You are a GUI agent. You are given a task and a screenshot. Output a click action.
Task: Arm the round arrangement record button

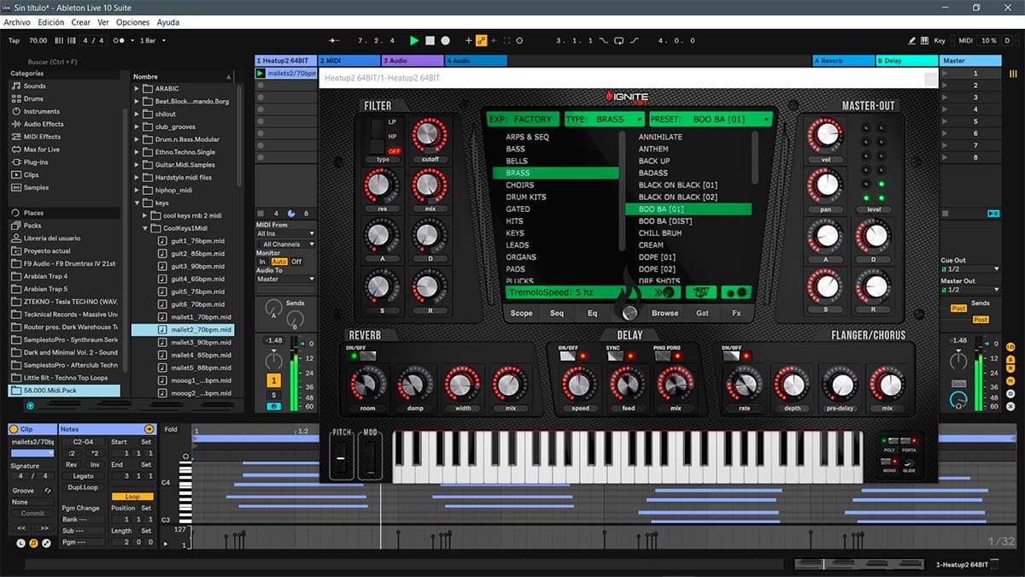pos(445,40)
